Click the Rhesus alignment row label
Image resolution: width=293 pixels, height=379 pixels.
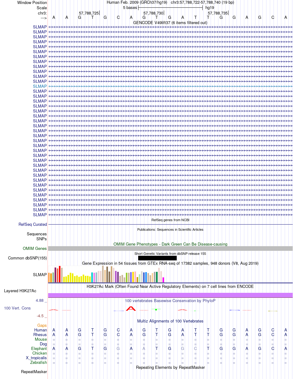40,335
